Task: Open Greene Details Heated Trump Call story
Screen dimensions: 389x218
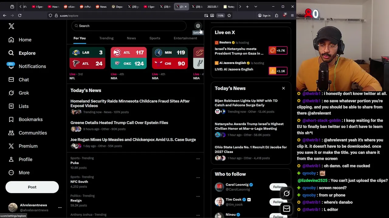Action: coord(119,123)
